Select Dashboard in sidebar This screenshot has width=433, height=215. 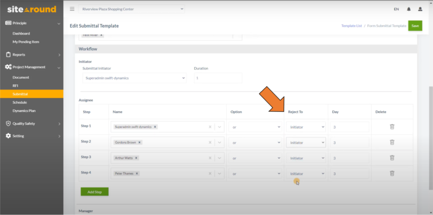[21, 33]
